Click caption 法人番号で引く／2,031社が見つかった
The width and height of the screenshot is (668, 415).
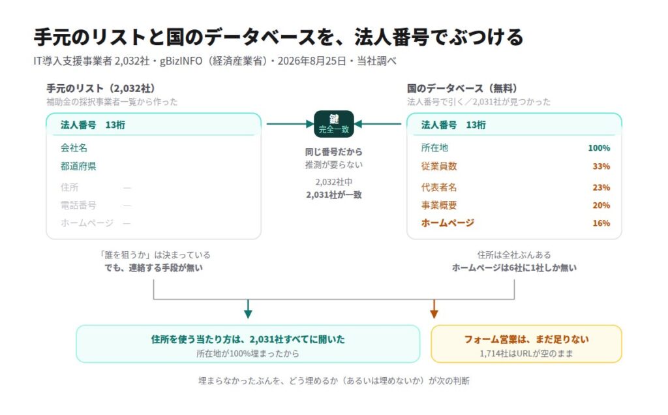point(478,102)
